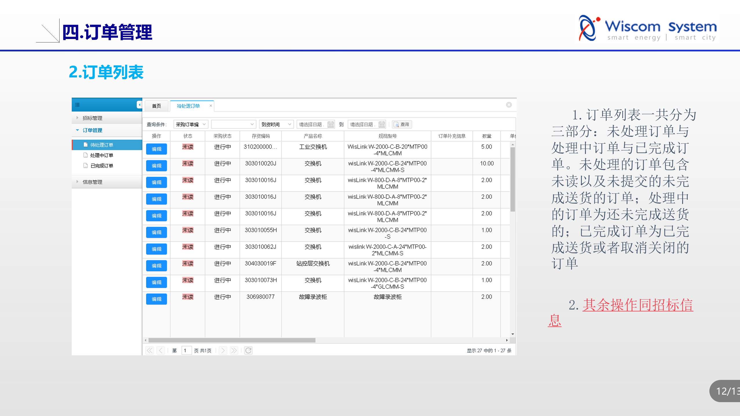
Task: Go to the first page arrow icon
Action: tap(150, 350)
